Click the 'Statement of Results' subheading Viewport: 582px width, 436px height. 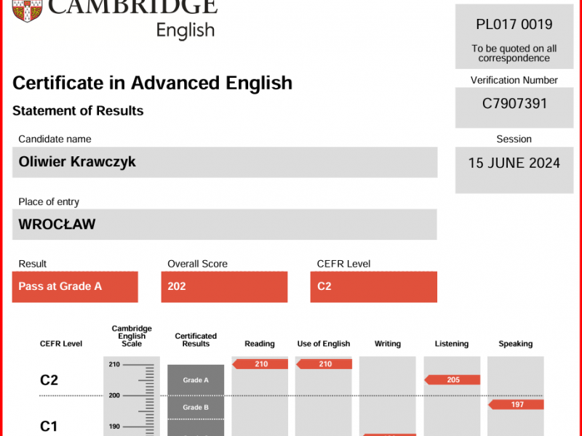click(78, 110)
